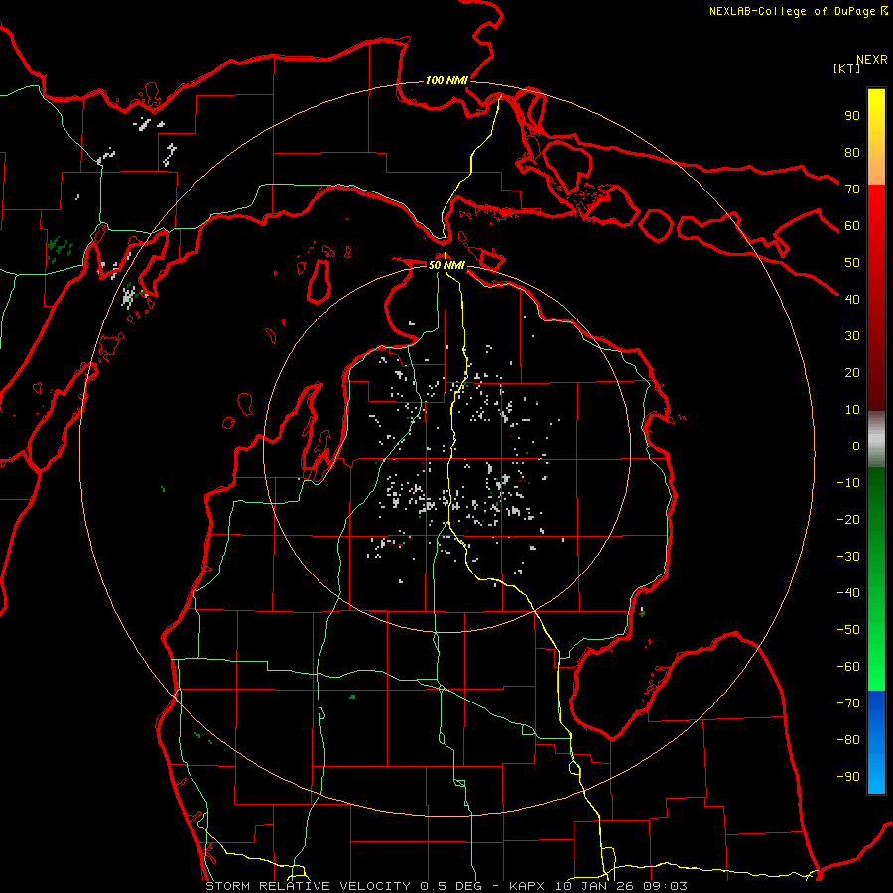Click the 80 value on the velocity scale
Image resolution: width=893 pixels, height=893 pixels.
pyautogui.click(x=852, y=152)
